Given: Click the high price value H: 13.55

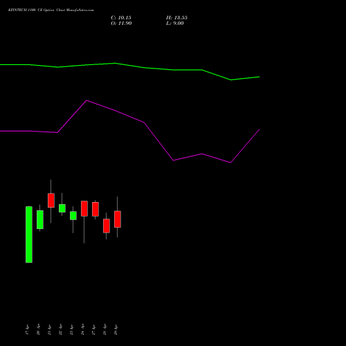Looking at the screenshot, I should [x=176, y=18].
